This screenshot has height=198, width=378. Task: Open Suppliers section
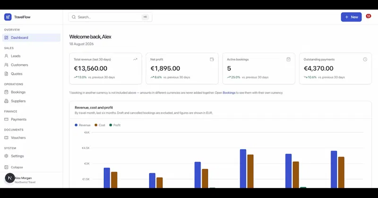coord(31,101)
